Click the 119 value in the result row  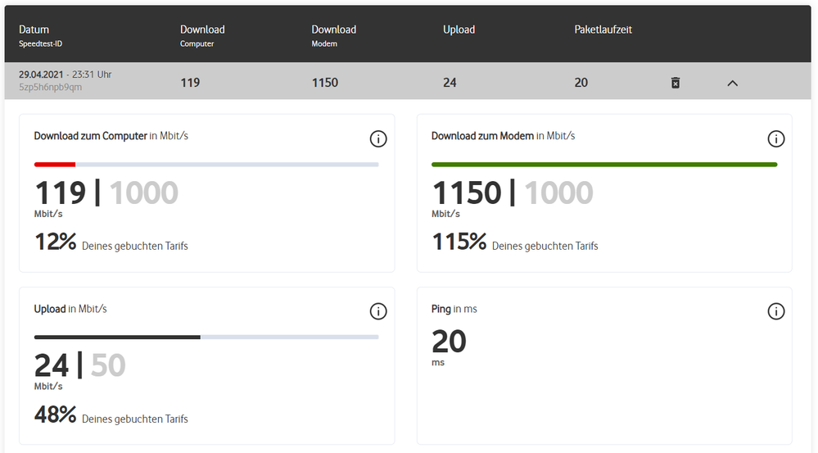[x=190, y=83]
